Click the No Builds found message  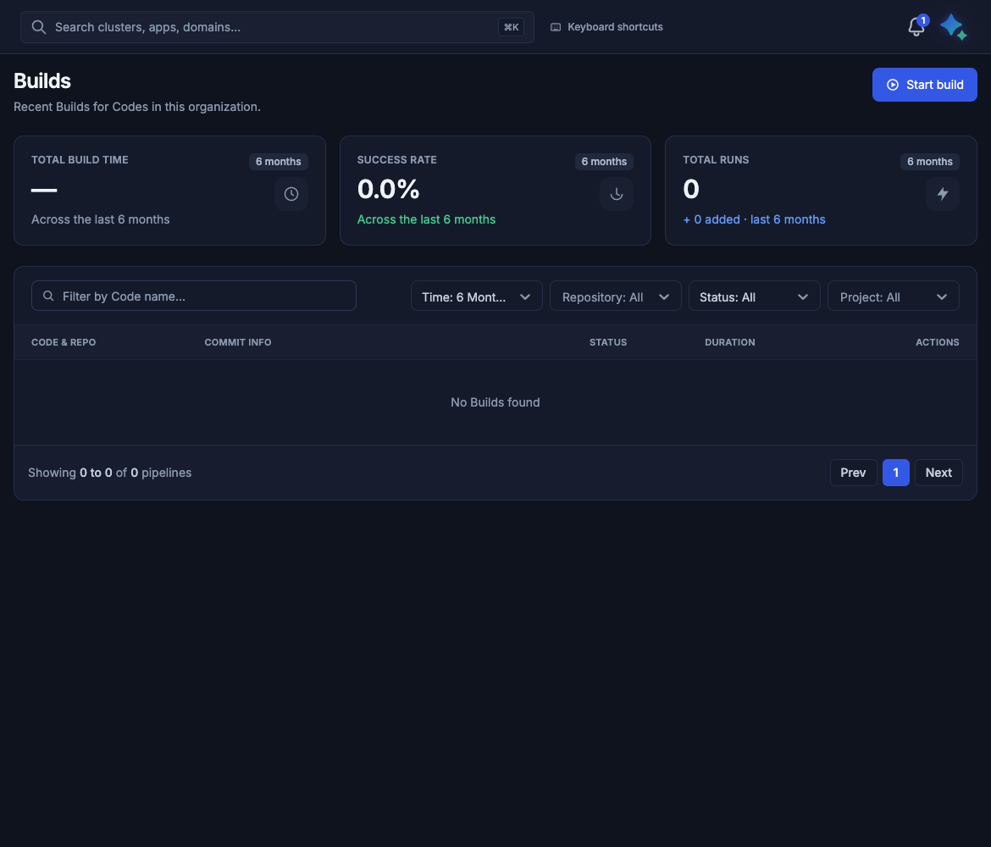[x=495, y=402]
